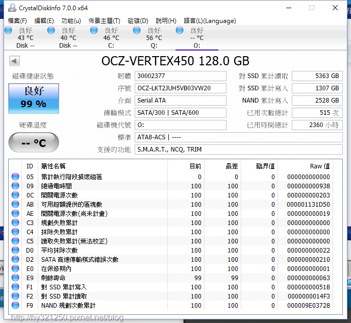Click the CrystalDiskInfo app icon in title bar

coord(12,8)
